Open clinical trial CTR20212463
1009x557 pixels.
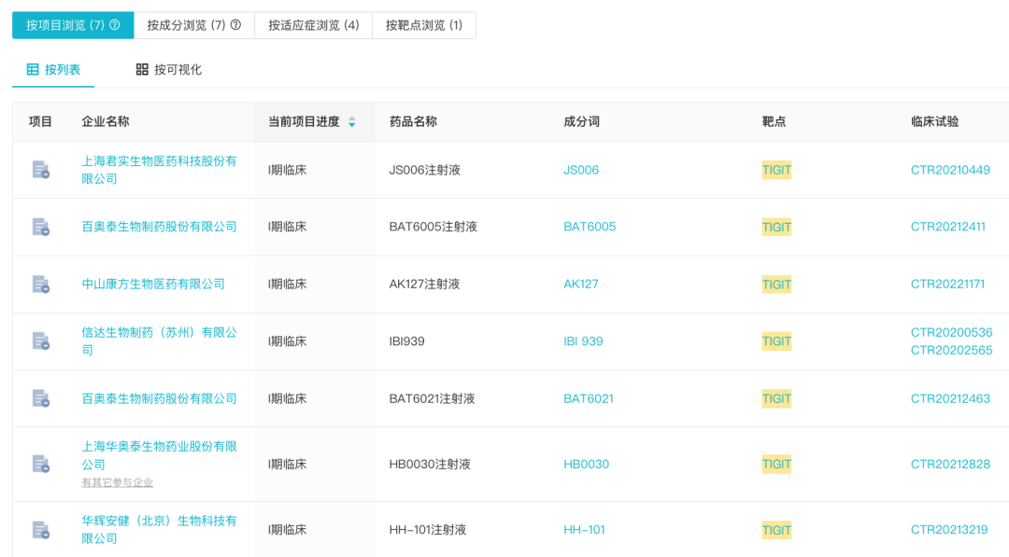[950, 398]
